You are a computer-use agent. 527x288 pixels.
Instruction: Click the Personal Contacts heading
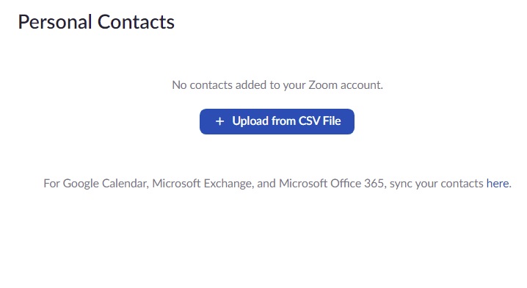click(x=96, y=22)
